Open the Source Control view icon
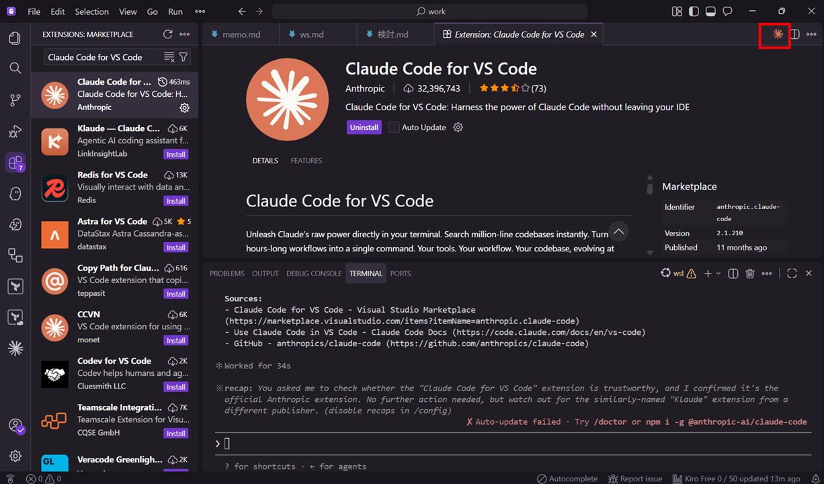The width and height of the screenshot is (824, 484). point(15,100)
